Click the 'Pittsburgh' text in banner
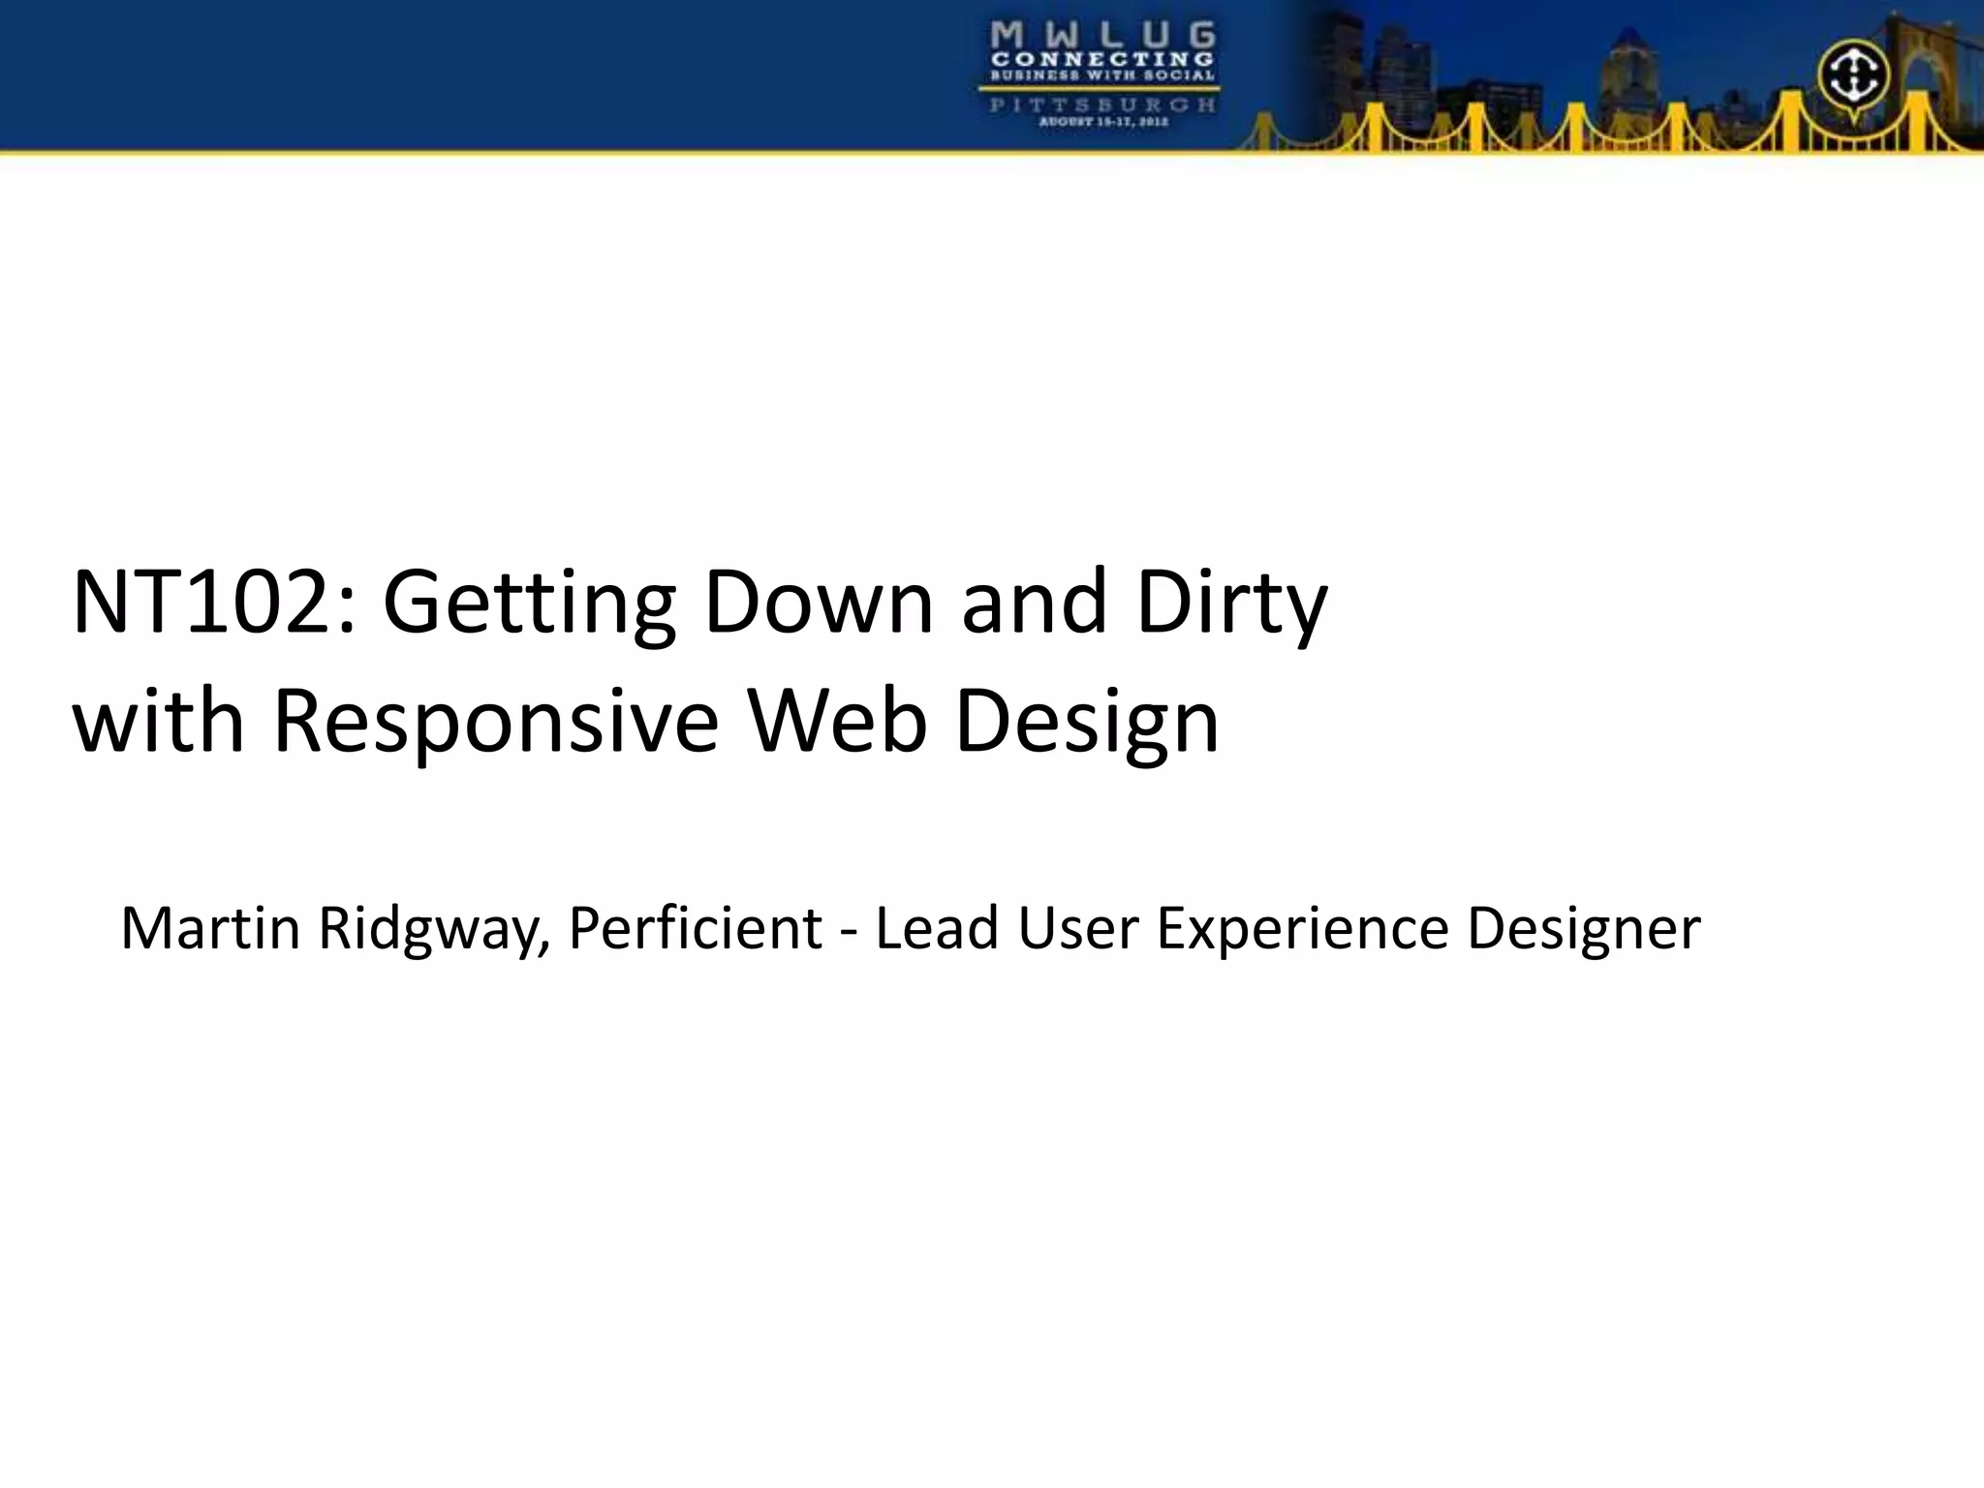Screen dimensions: 1984x1488 1102,105
